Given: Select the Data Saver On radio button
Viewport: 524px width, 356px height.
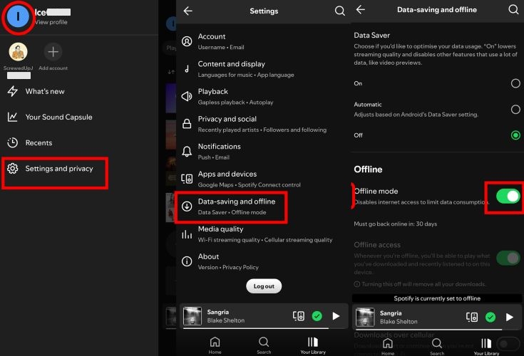Looking at the screenshot, I should [x=515, y=83].
